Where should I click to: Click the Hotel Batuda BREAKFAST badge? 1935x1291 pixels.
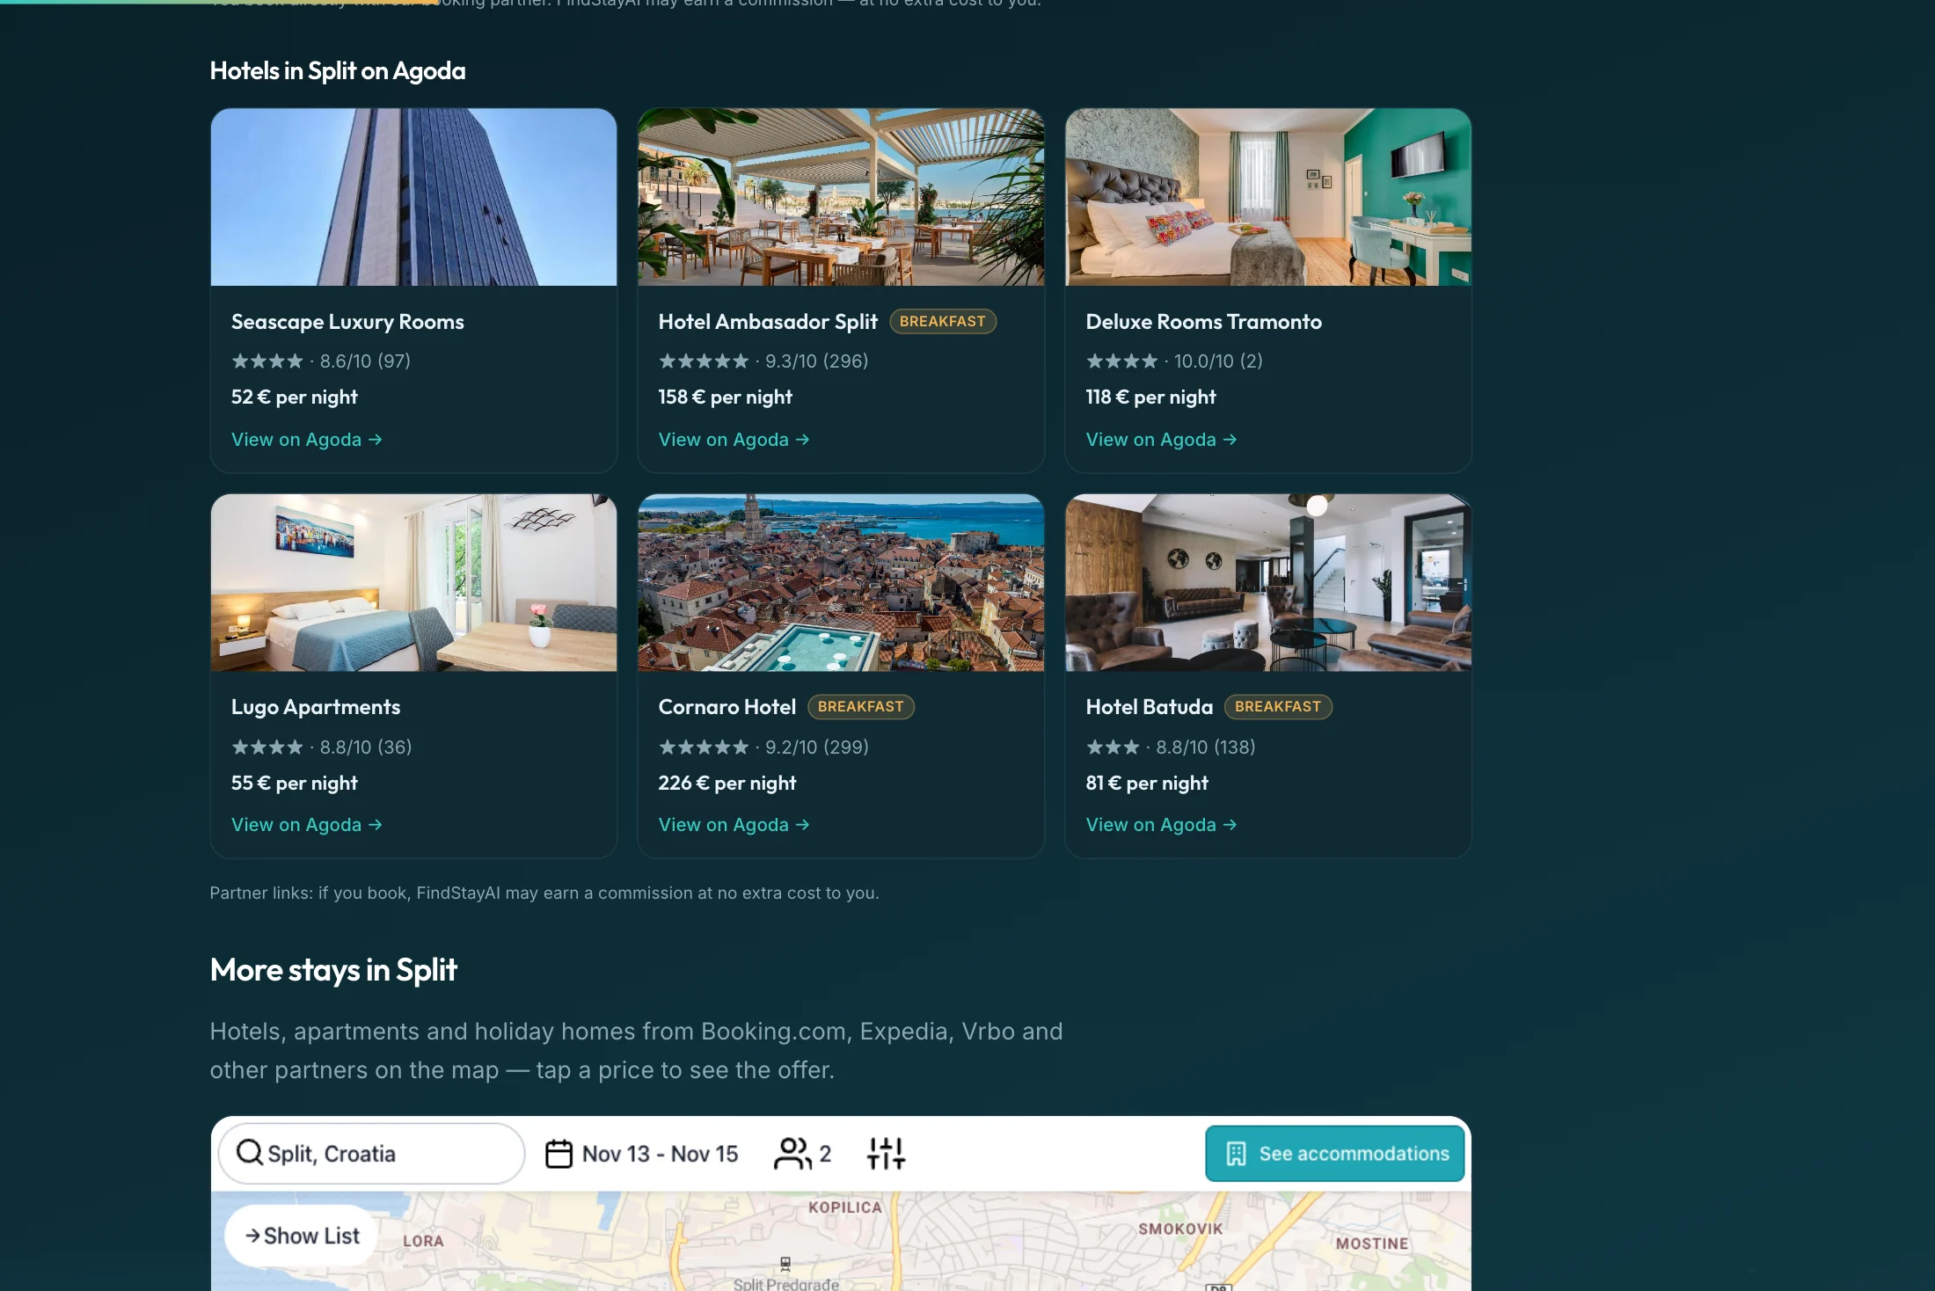click(x=1277, y=706)
